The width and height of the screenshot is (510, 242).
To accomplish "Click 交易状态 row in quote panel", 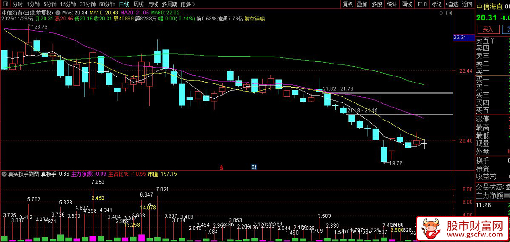I will pyautogui.click(x=493, y=187).
